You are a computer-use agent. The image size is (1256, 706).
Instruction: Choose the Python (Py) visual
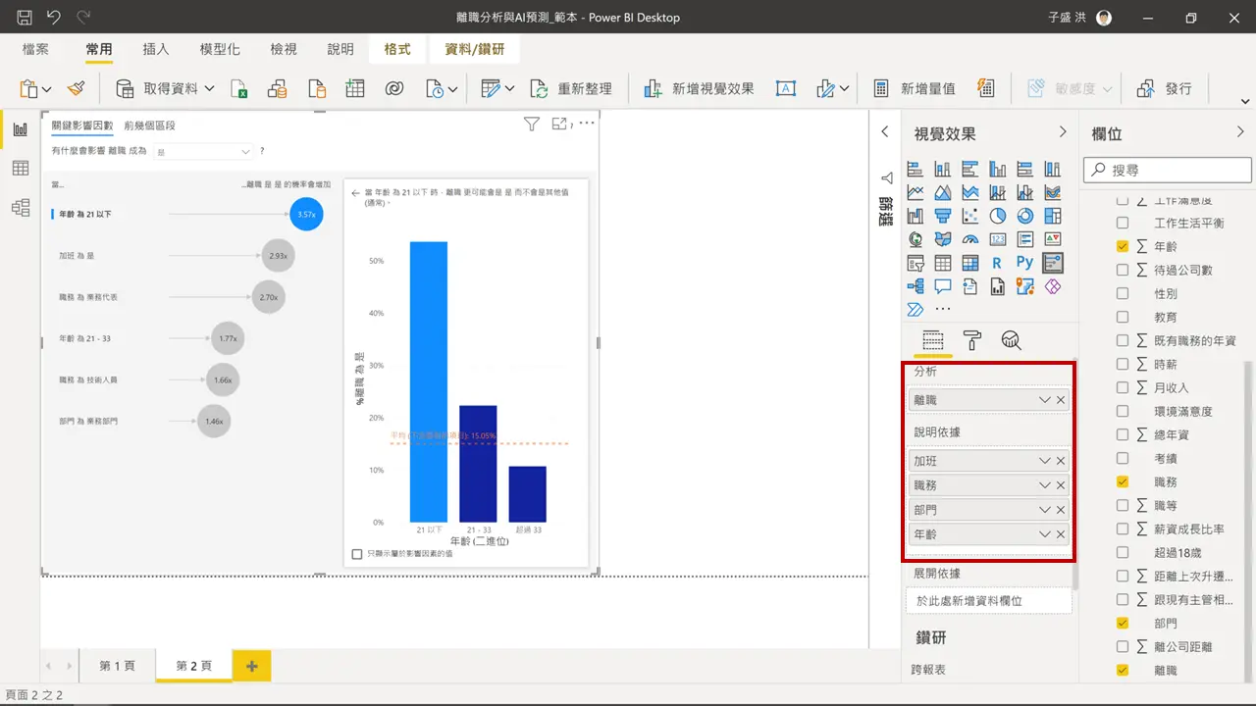tap(1024, 263)
